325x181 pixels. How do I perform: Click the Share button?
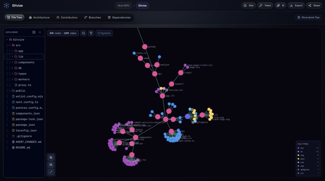click(x=314, y=6)
